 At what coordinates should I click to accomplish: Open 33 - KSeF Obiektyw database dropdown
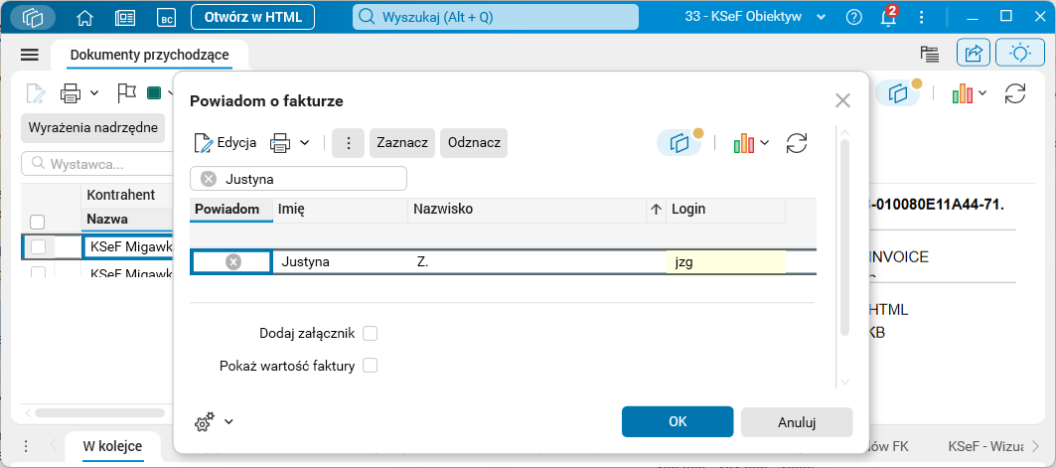point(754,18)
